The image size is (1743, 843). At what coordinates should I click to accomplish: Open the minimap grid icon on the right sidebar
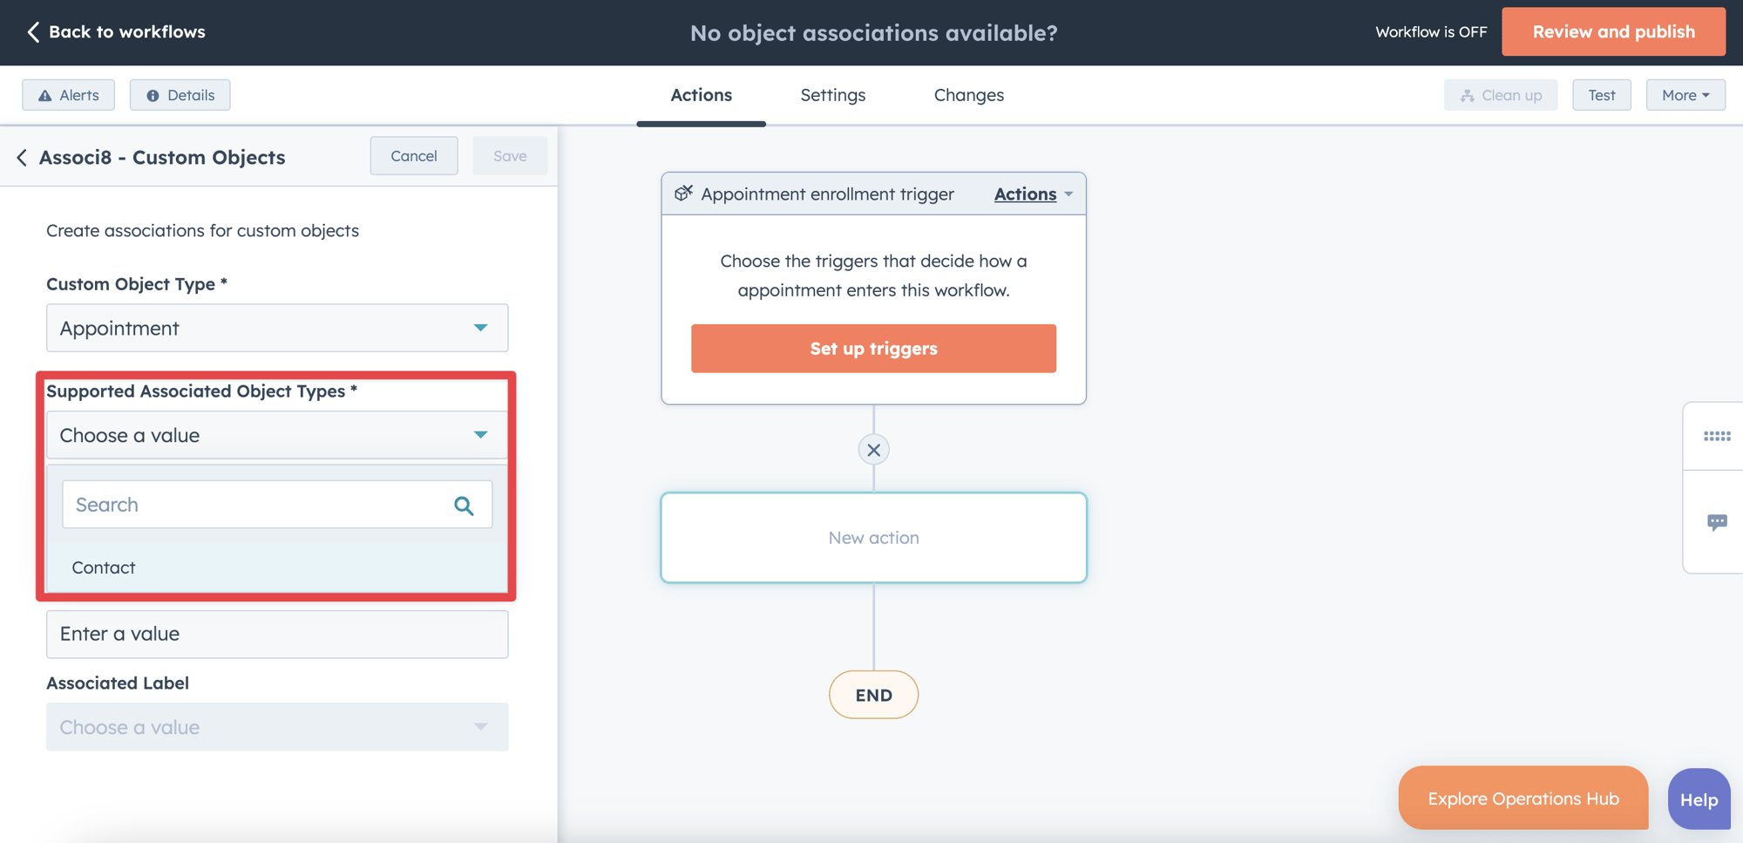tap(1716, 436)
